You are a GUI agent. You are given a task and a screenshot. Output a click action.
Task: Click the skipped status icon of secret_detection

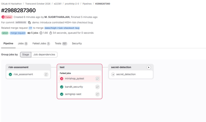pos(113,74)
